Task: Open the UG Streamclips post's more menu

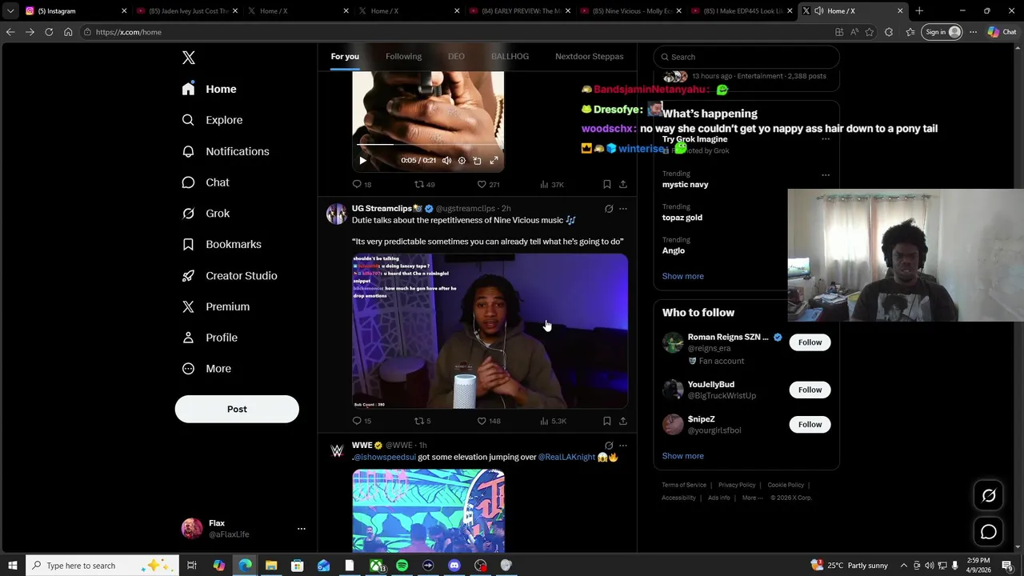Action: [x=623, y=209]
